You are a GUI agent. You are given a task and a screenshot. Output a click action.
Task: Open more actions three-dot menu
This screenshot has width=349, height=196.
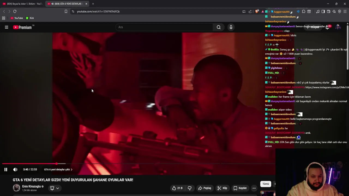[x=254, y=188]
